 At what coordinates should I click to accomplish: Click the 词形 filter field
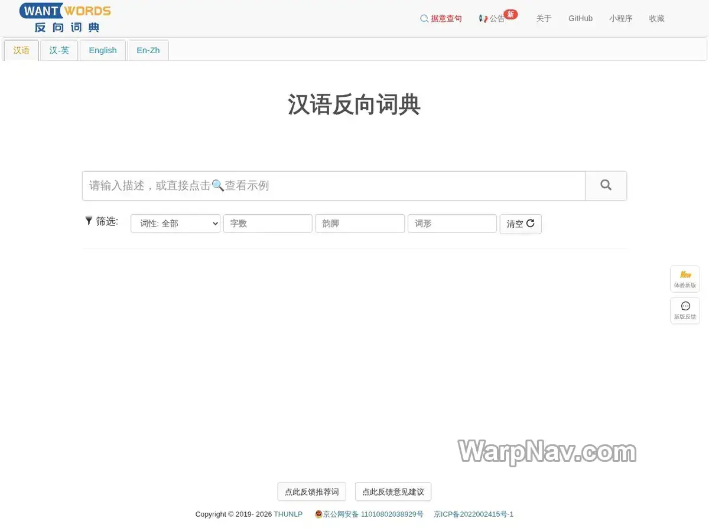(x=452, y=224)
